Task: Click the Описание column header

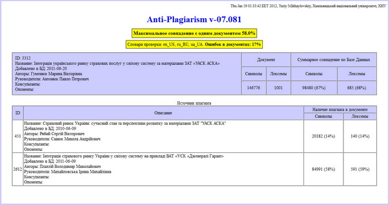Action: coord(163,113)
